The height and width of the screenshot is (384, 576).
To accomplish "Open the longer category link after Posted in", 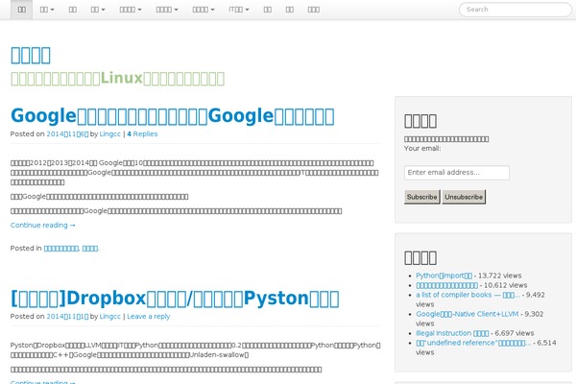I will coord(61,249).
